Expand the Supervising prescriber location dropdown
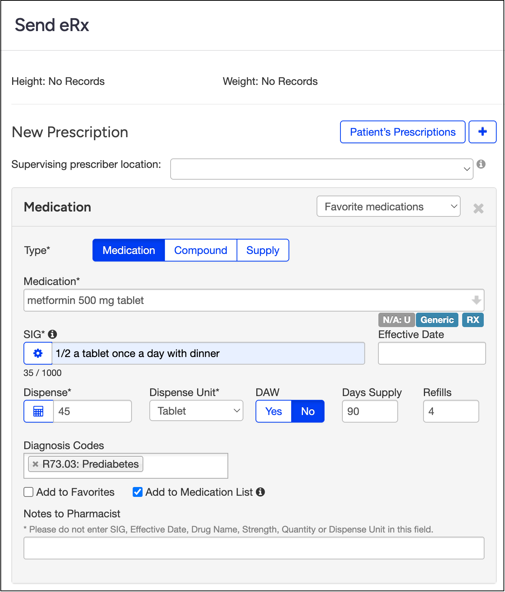505x592 pixels. (322, 169)
